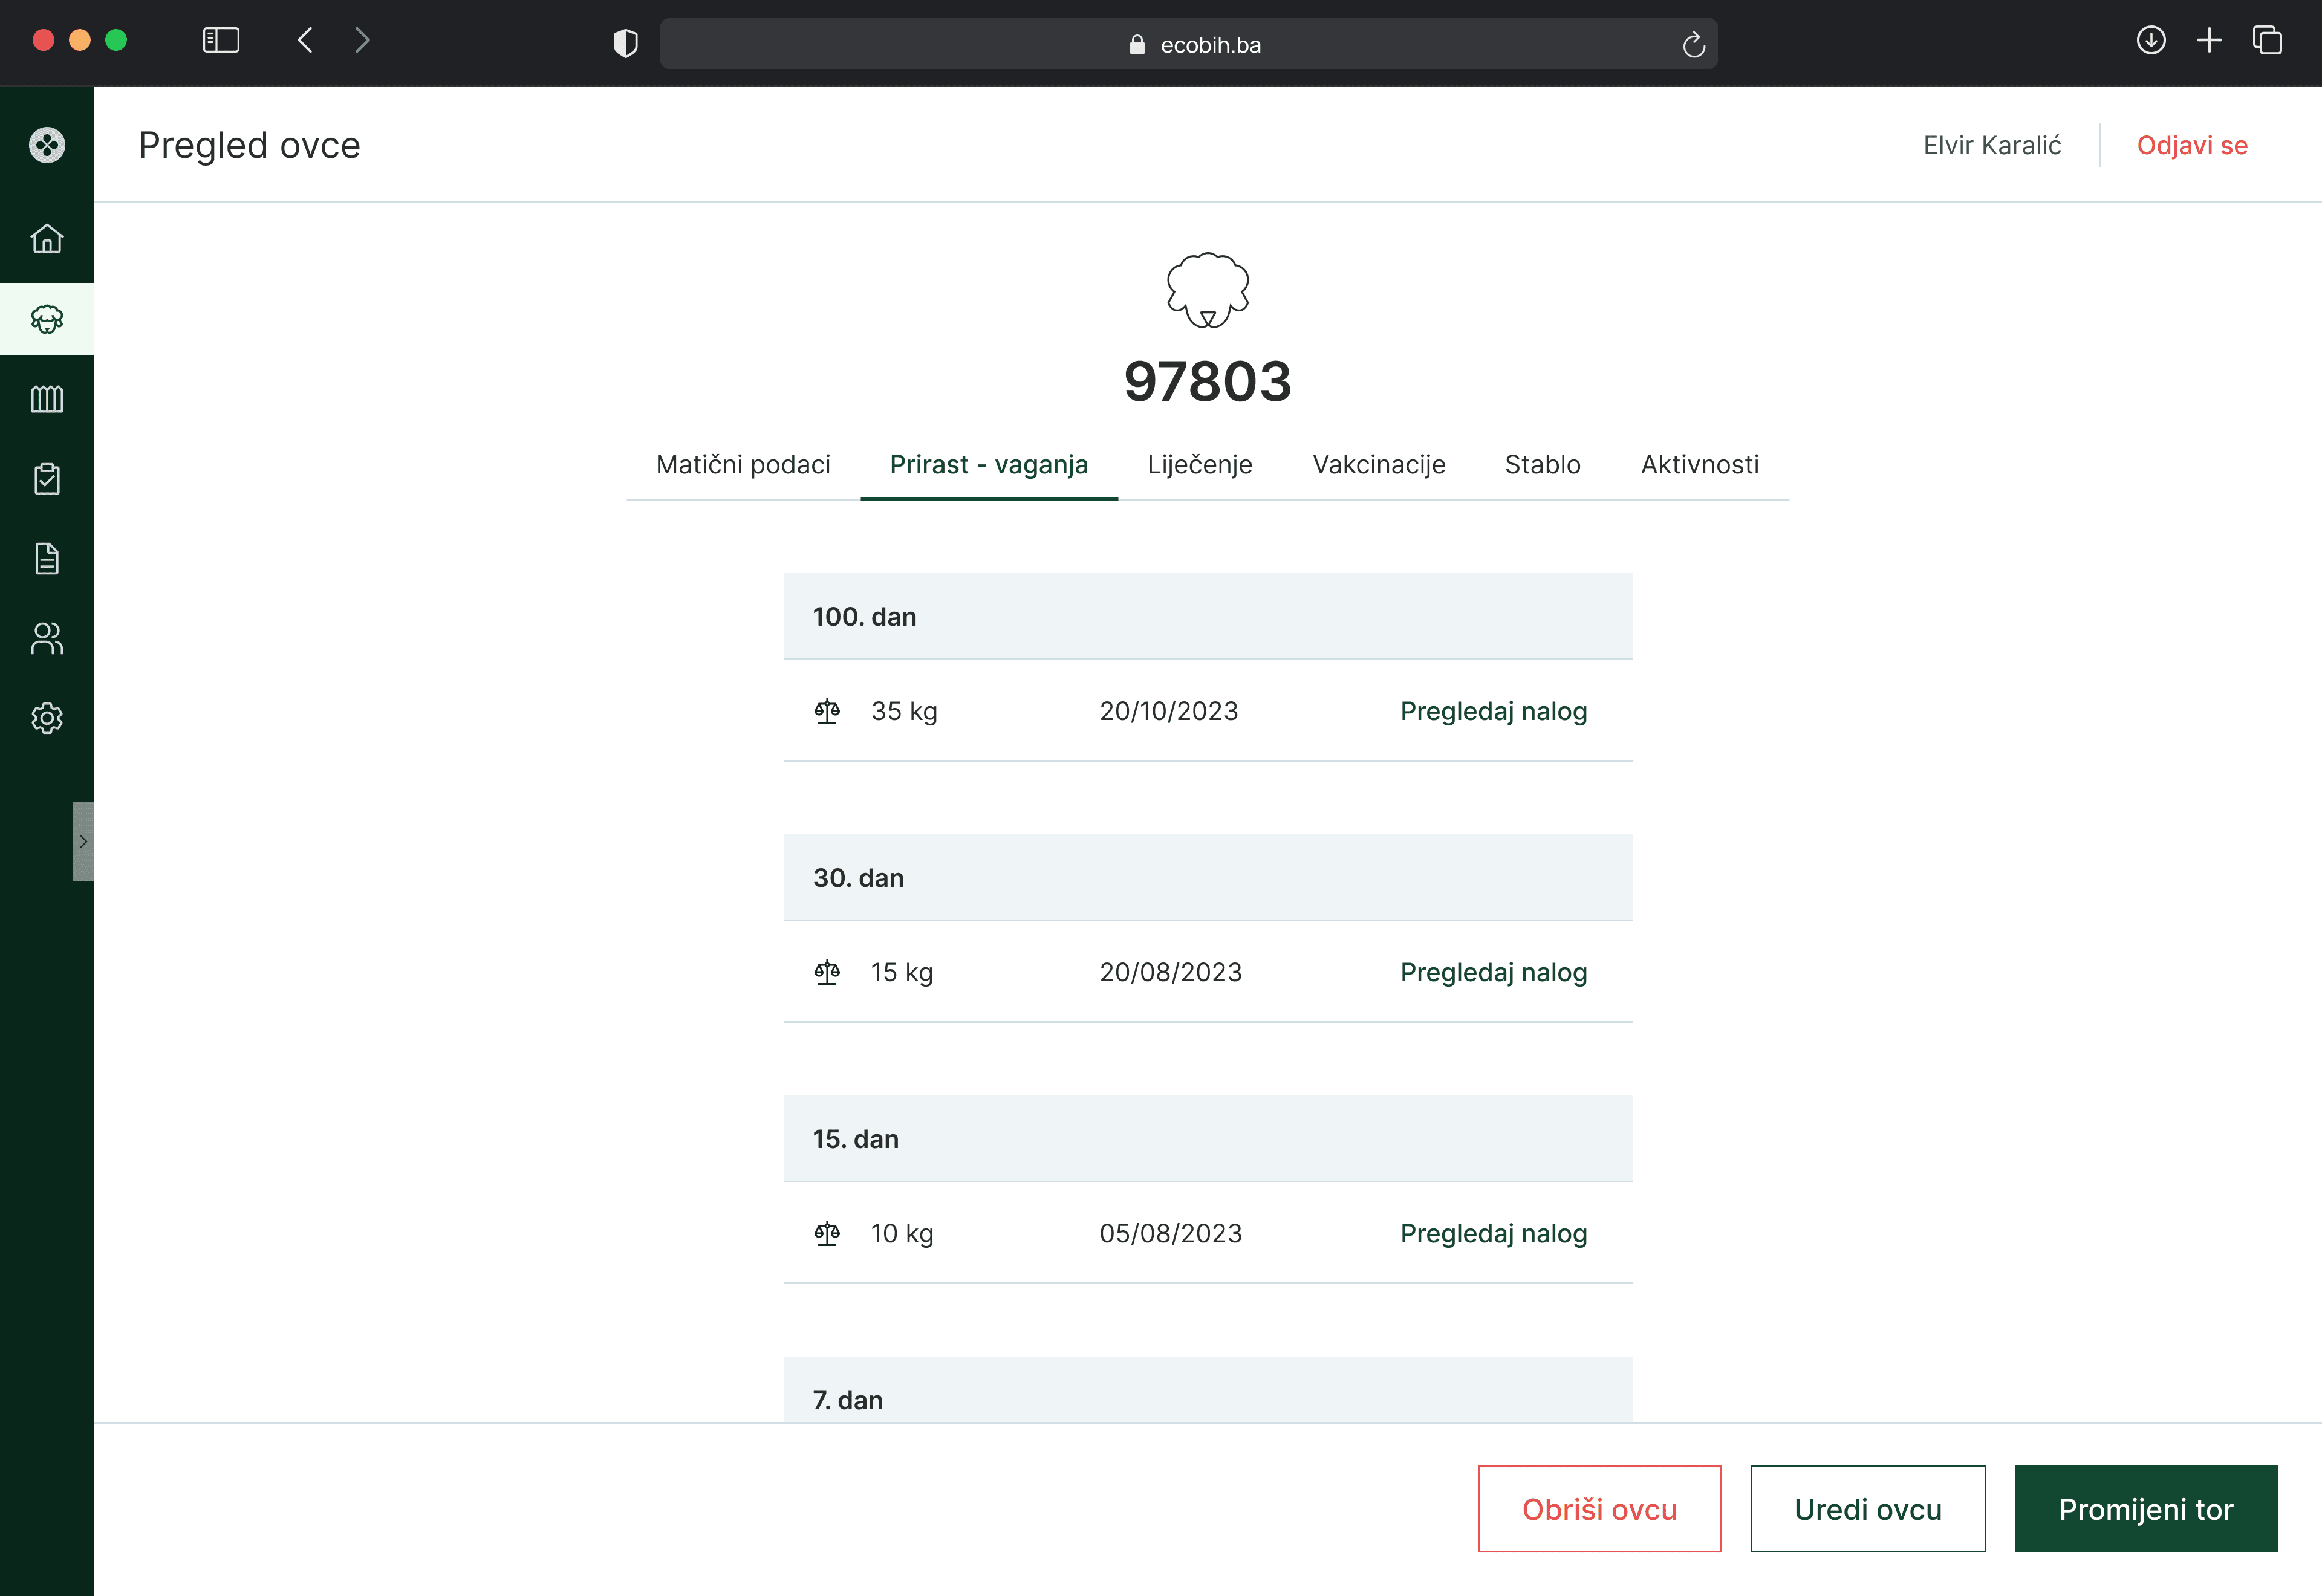2322x1596 pixels.
Task: Select the sheep icon in the sidebar
Action: click(x=47, y=318)
